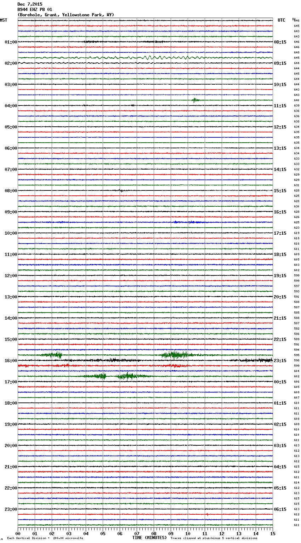This screenshot has height=543, width=301.
Task: Click the "Each Vertical Division = 200.00 microvolts" note
Action: 45,538
